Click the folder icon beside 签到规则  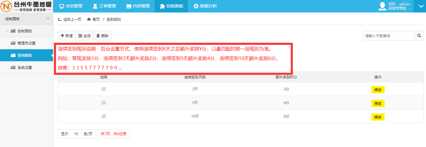13,55
